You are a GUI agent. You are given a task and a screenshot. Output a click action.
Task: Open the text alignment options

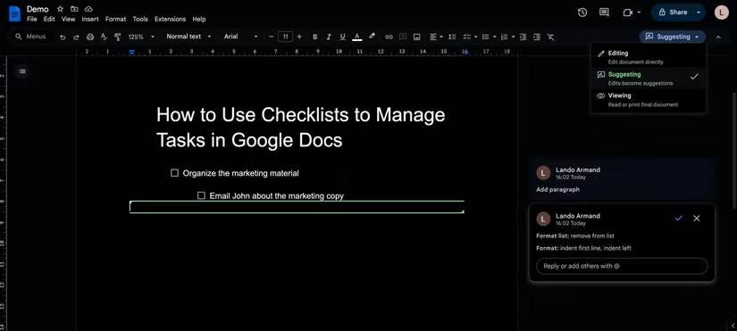[436, 37]
